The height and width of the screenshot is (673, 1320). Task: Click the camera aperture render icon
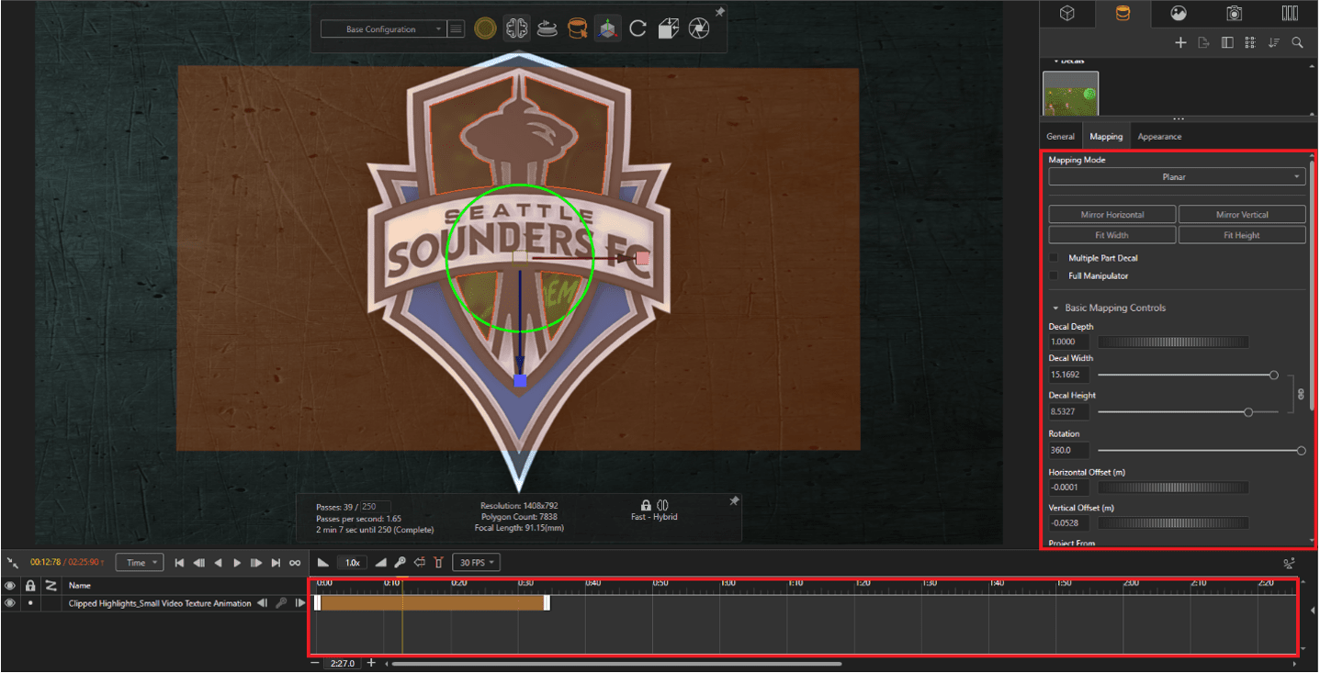pos(699,29)
